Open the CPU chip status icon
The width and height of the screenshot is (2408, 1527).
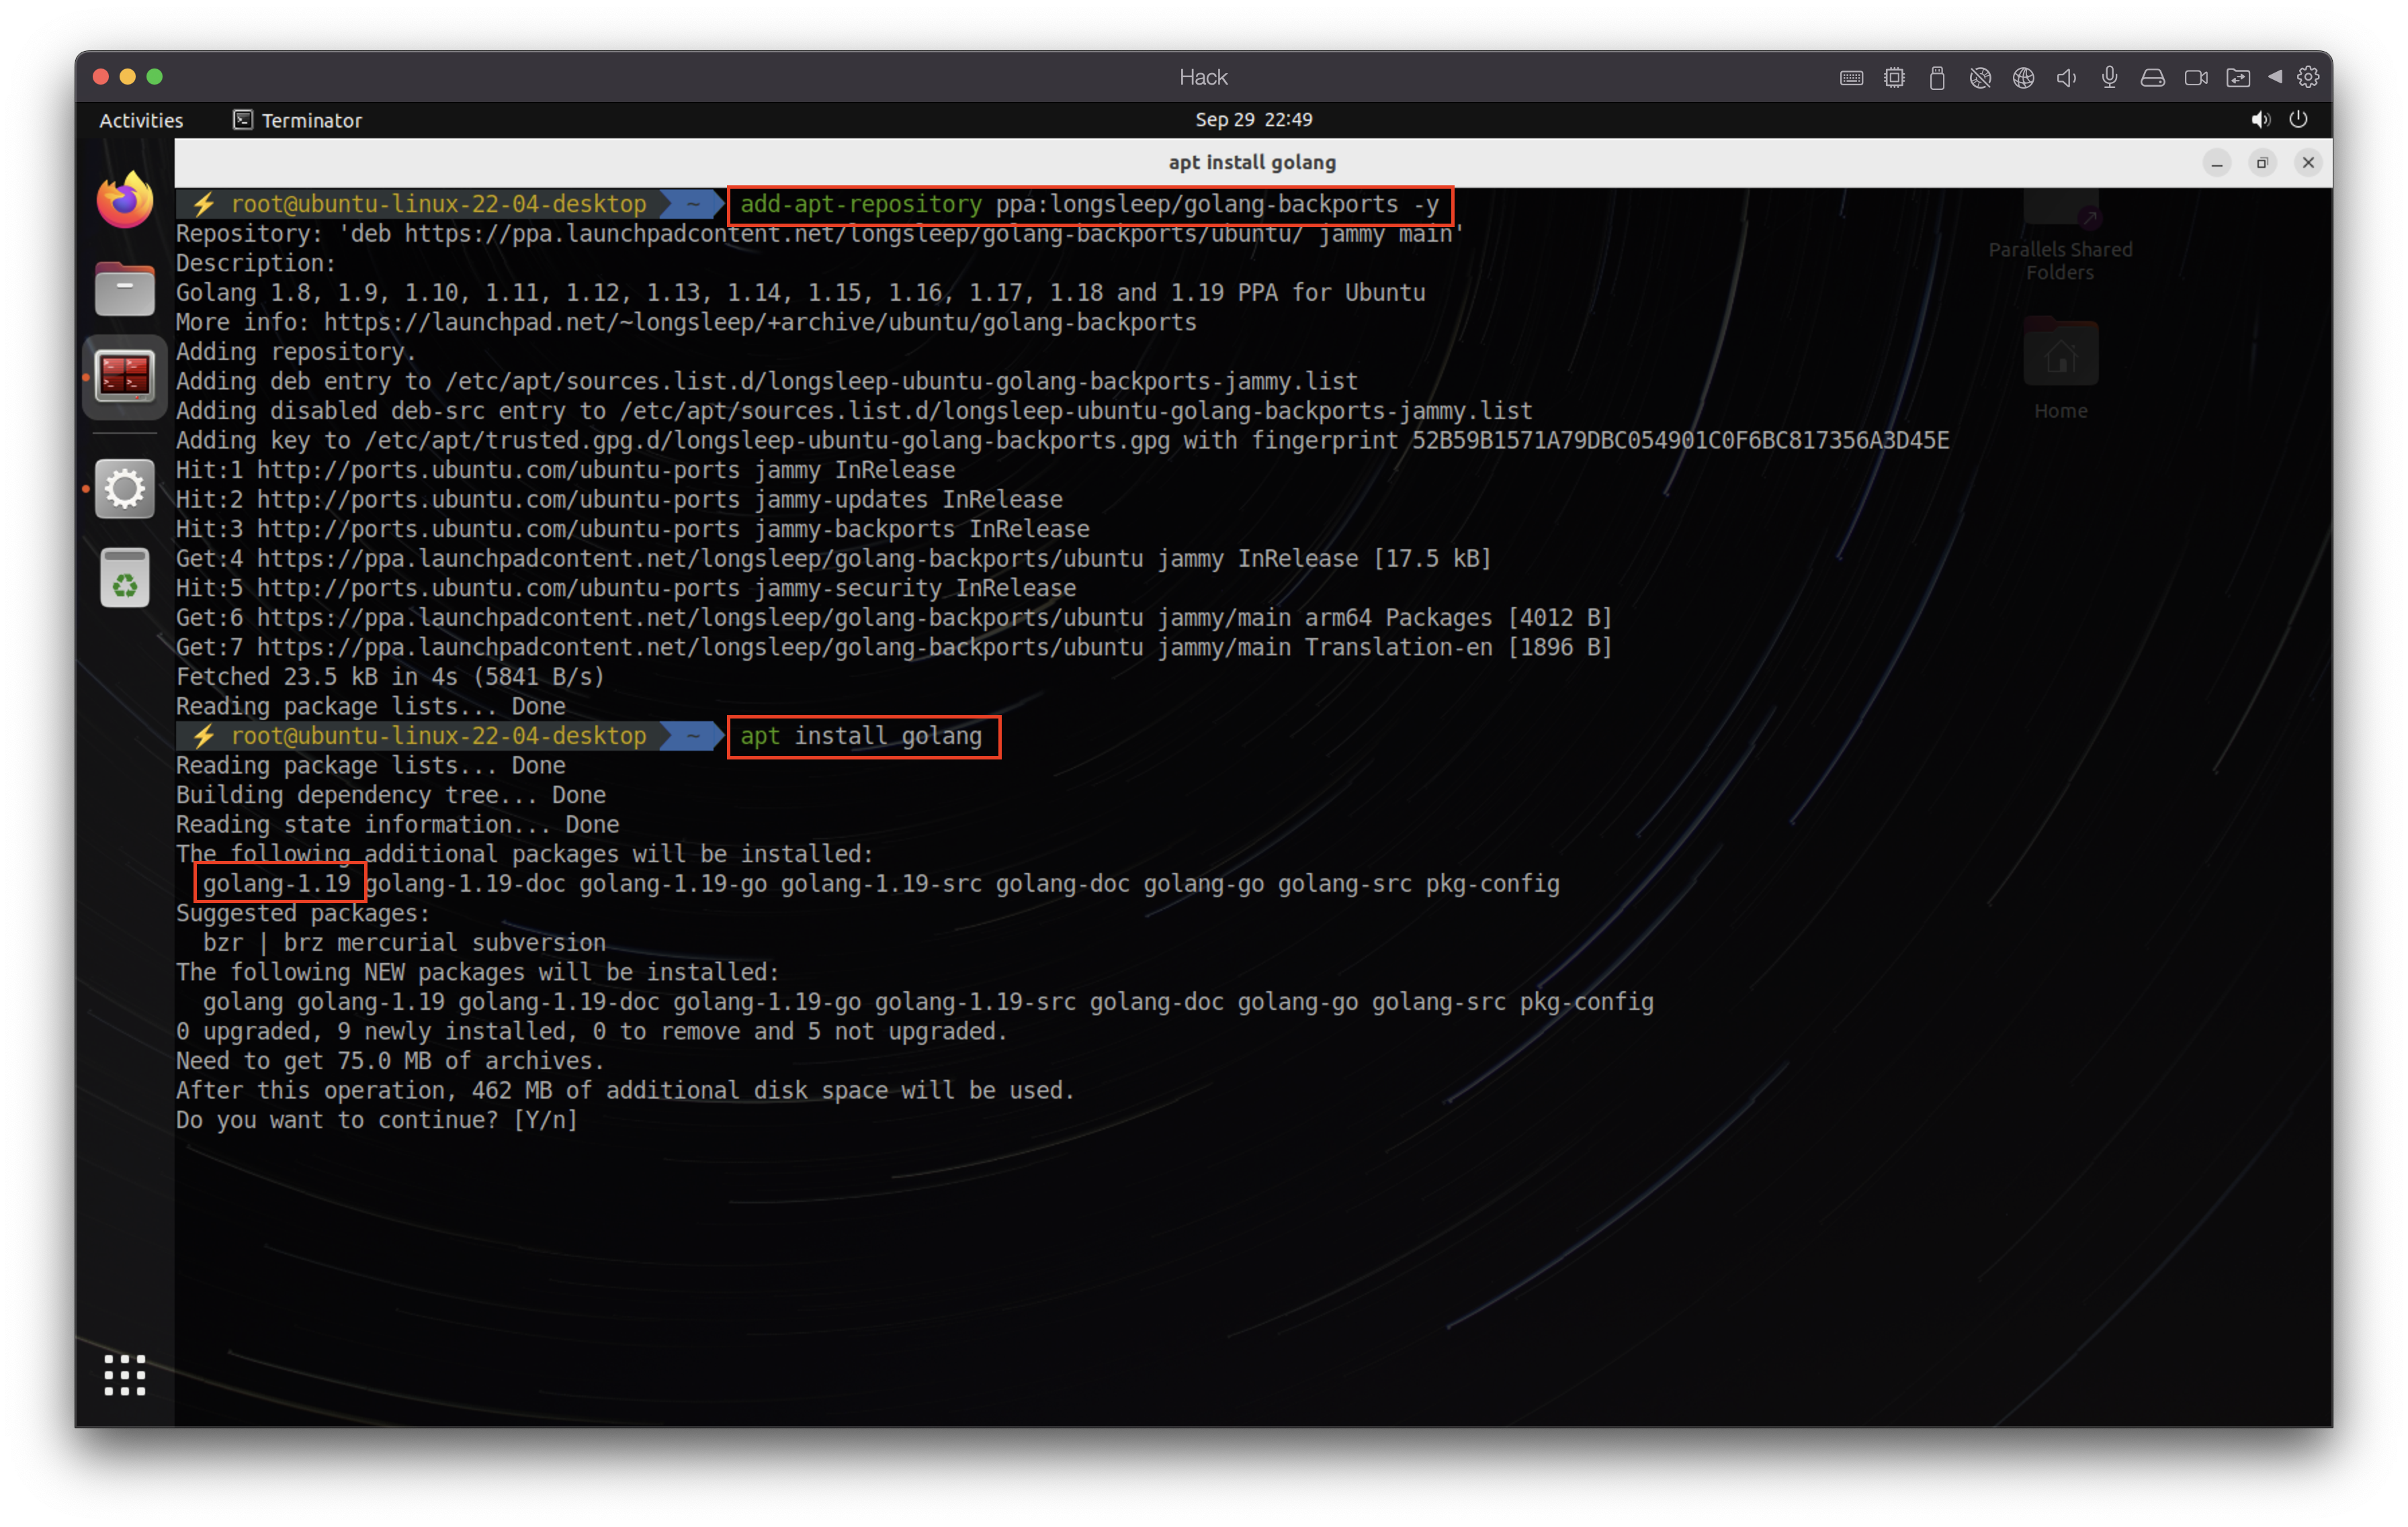point(1894,78)
